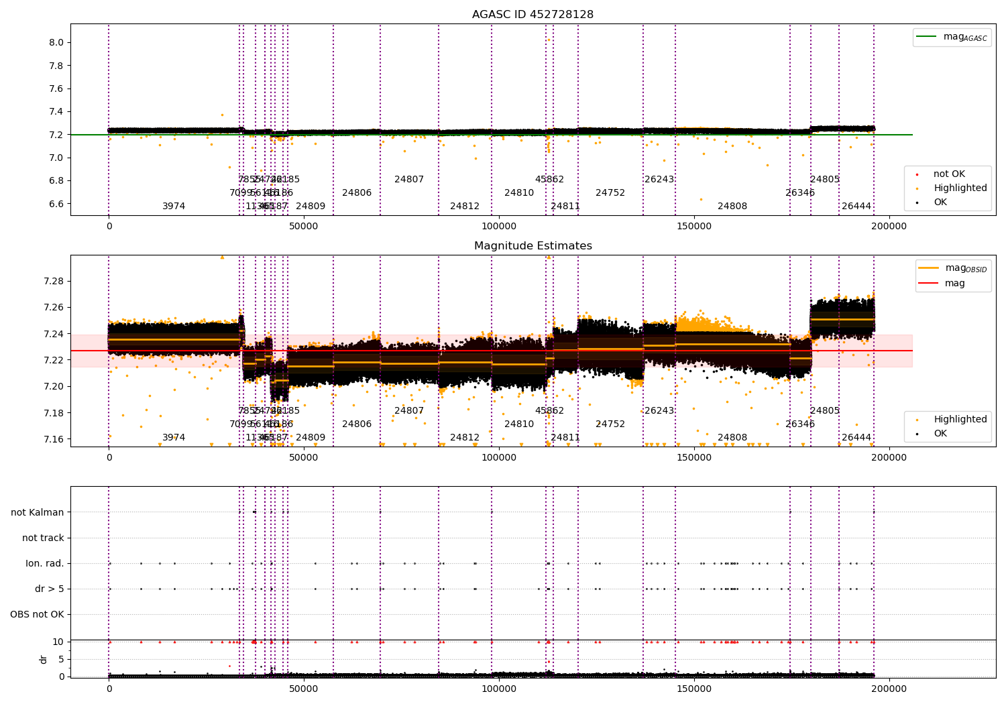
Task: Click the 'Ion. rad.' row label
Action: [45, 563]
